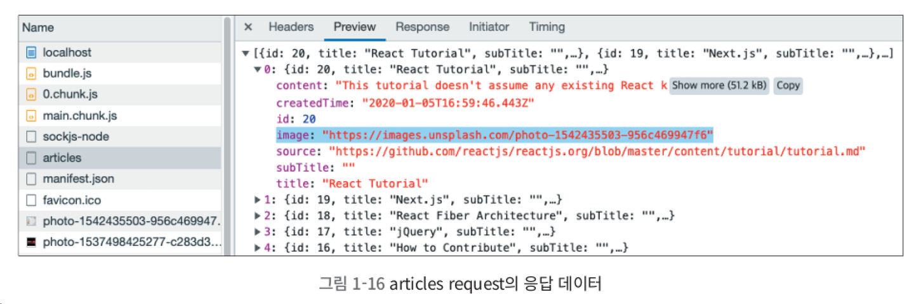Select the 0.chunk.js request
The image size is (914, 304).
pyautogui.click(x=120, y=94)
